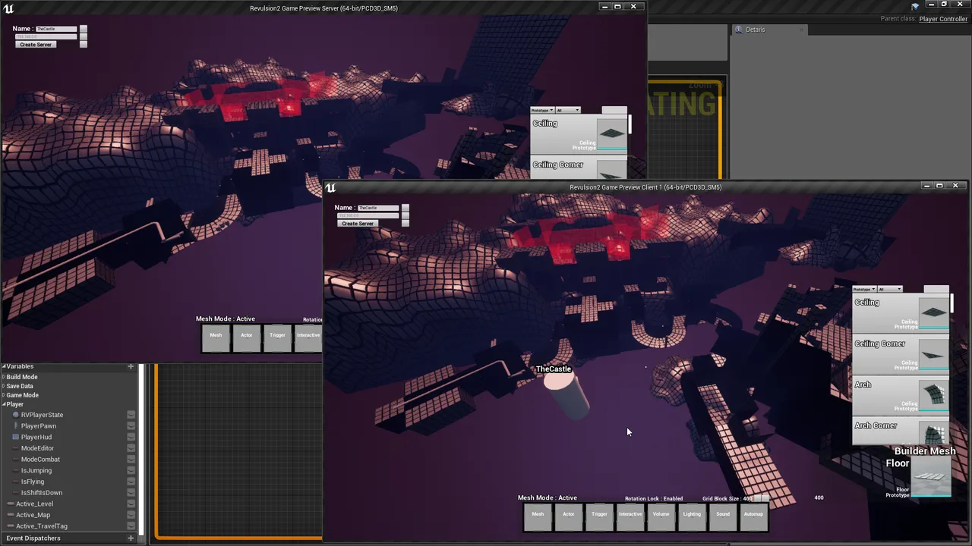Add Event Dispatcher with plus icon
This screenshot has height=546, width=972.
click(131, 538)
